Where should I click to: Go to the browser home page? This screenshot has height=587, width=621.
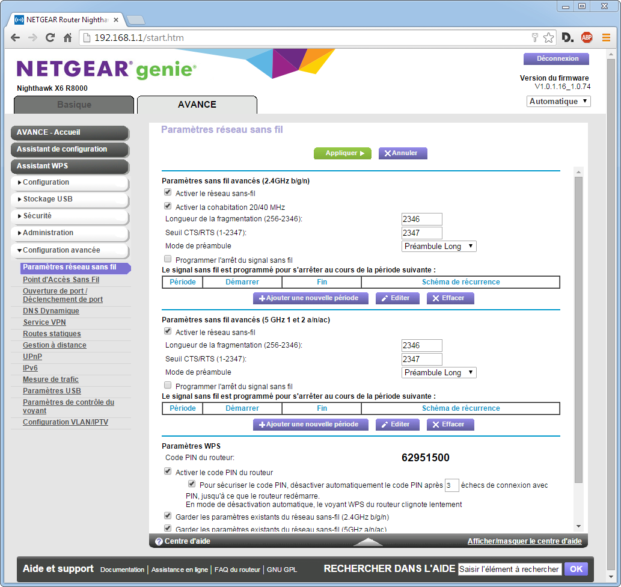(x=68, y=37)
